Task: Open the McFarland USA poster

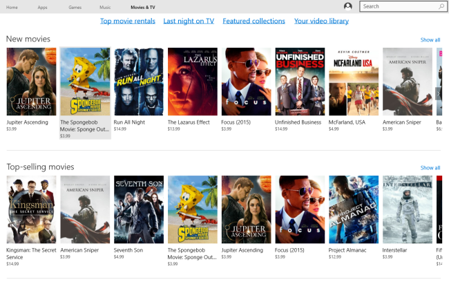Action: point(354,82)
